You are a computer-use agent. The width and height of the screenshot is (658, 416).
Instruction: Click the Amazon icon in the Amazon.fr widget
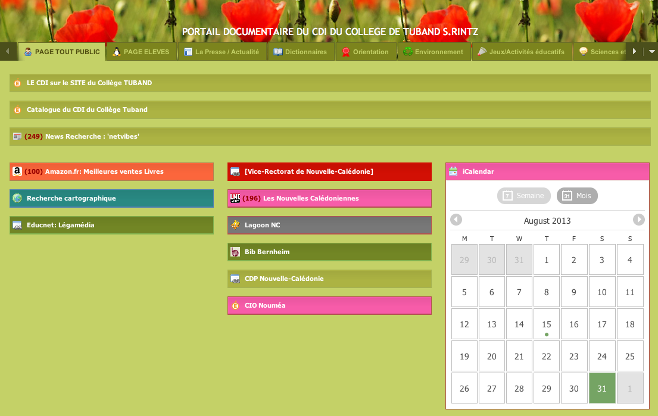click(17, 171)
